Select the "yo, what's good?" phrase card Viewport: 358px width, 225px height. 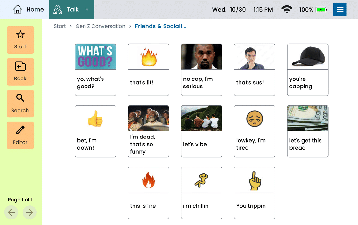point(95,70)
